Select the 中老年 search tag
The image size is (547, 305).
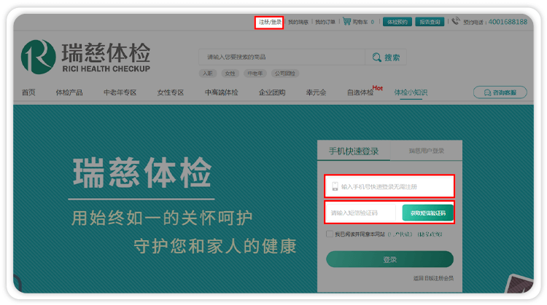255,74
